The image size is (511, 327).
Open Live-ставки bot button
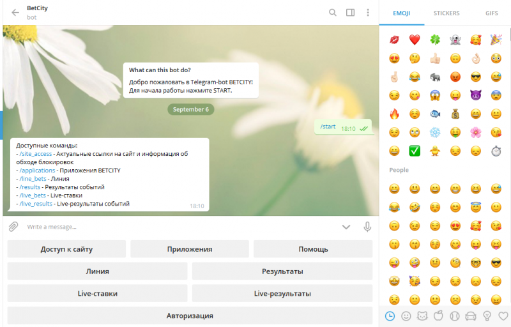98,293
